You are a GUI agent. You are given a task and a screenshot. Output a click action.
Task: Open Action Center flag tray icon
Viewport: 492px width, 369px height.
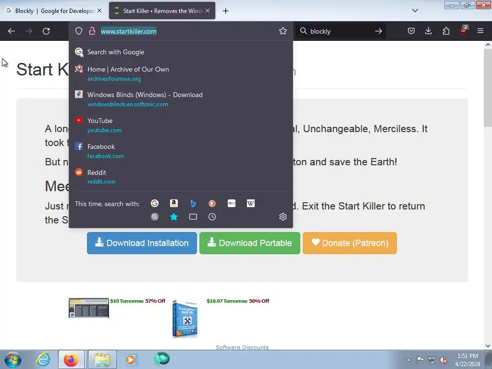(x=420, y=359)
